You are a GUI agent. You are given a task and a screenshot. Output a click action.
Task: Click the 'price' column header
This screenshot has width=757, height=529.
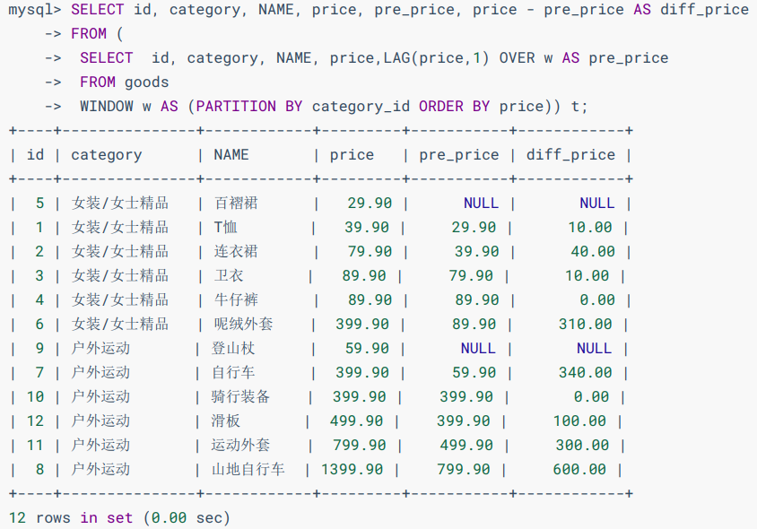coord(352,155)
